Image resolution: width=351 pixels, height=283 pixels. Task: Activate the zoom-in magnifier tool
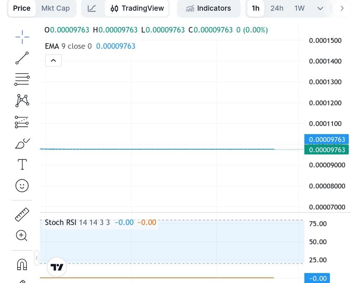(x=22, y=235)
